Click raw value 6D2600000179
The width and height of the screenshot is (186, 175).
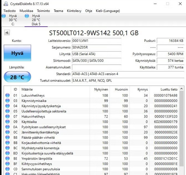tap(166, 122)
